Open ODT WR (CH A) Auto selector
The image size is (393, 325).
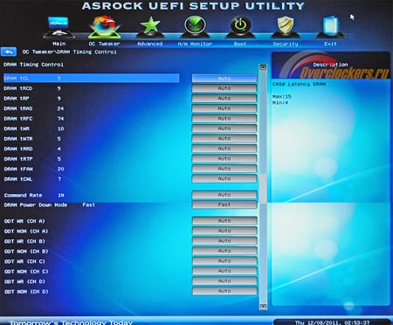[224, 221]
